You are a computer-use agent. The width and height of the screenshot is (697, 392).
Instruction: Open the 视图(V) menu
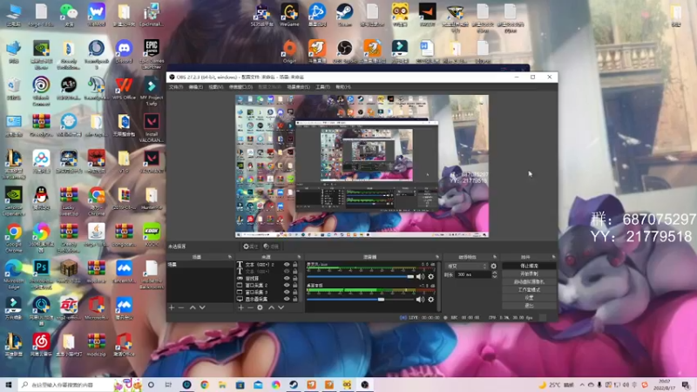[x=215, y=87]
